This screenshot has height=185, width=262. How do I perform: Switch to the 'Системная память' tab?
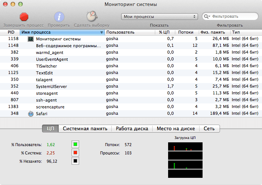coord(85,128)
